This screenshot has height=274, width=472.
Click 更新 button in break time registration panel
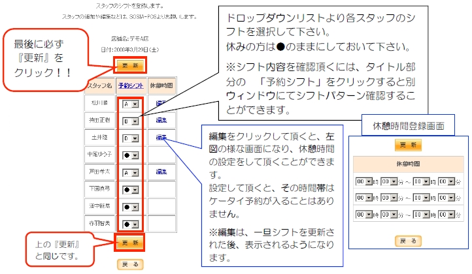coord(409,145)
